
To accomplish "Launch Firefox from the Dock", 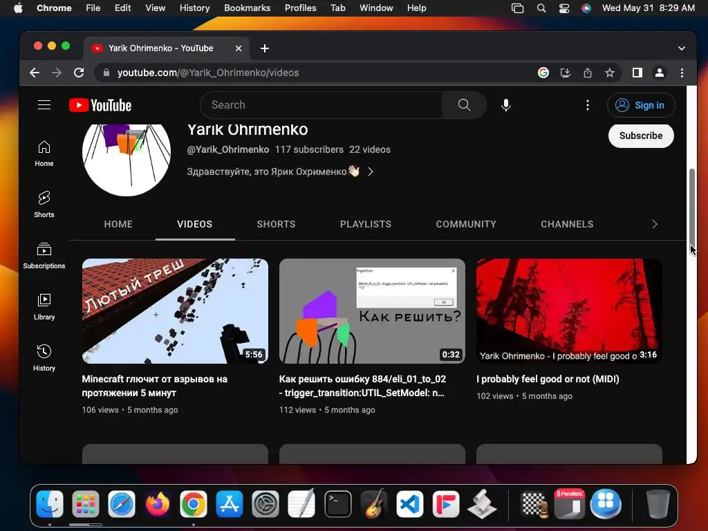I will [158, 504].
